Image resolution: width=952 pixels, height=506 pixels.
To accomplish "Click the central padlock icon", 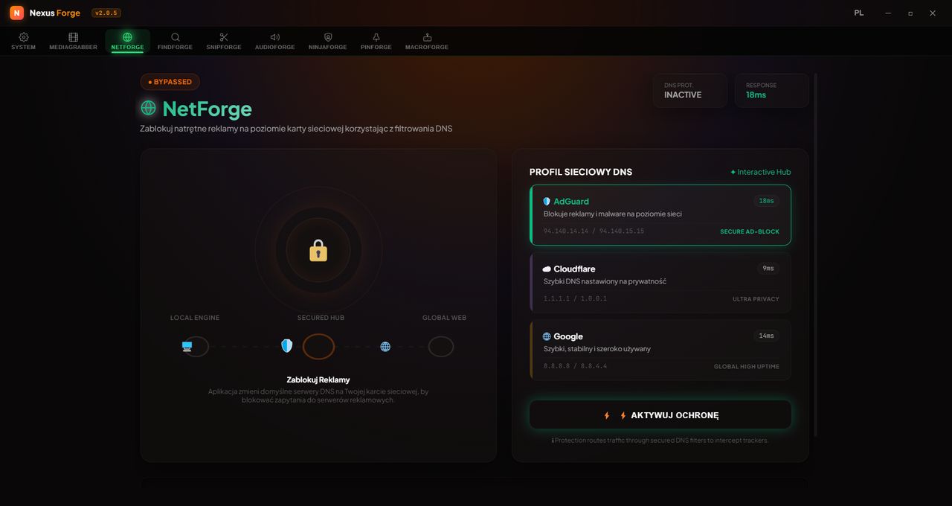I will pos(318,250).
